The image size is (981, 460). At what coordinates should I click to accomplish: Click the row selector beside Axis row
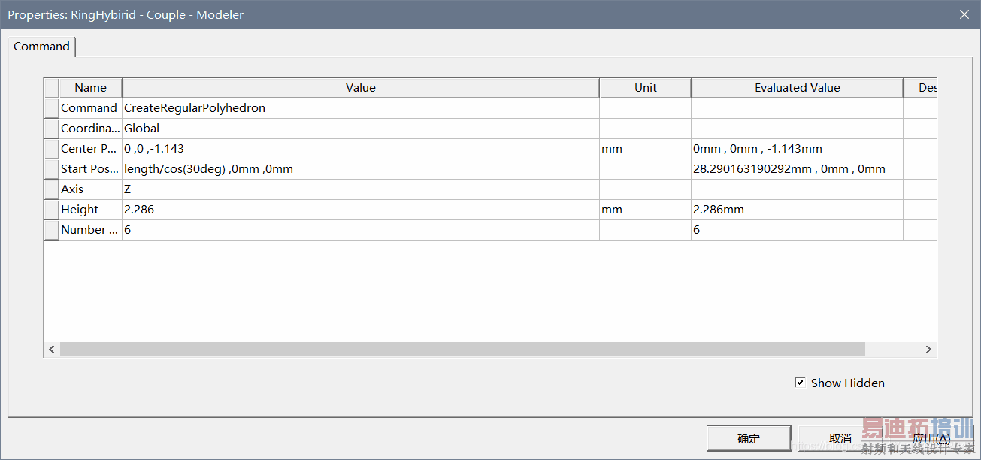[x=51, y=189]
